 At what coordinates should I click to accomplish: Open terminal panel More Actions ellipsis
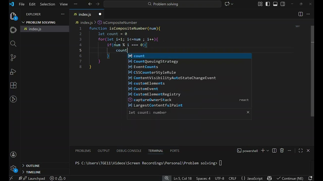(x=289, y=151)
